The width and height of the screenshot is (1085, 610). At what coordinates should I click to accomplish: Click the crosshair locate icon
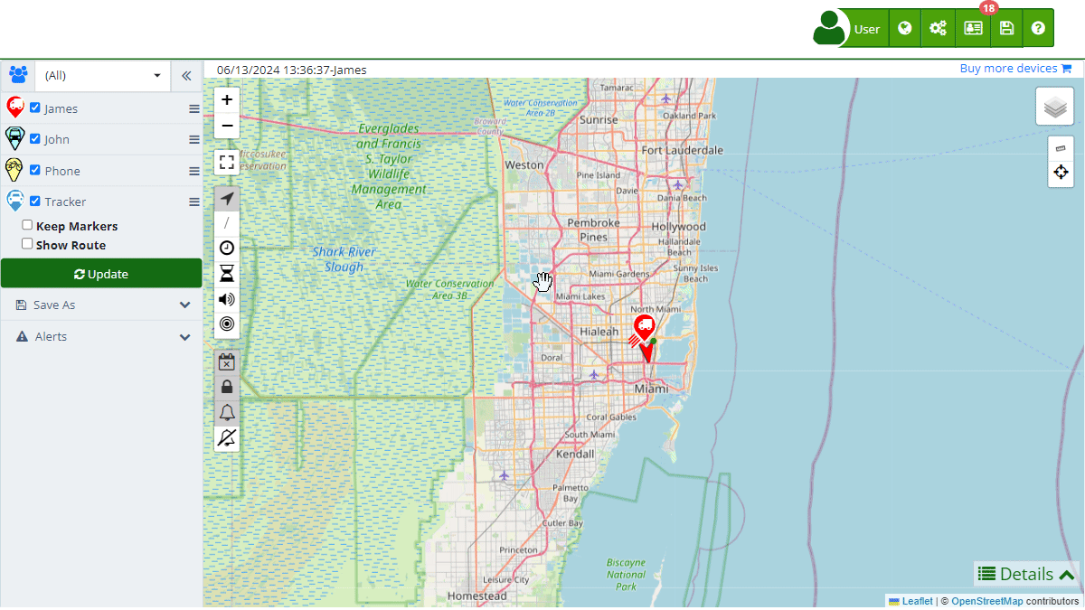point(1061,173)
